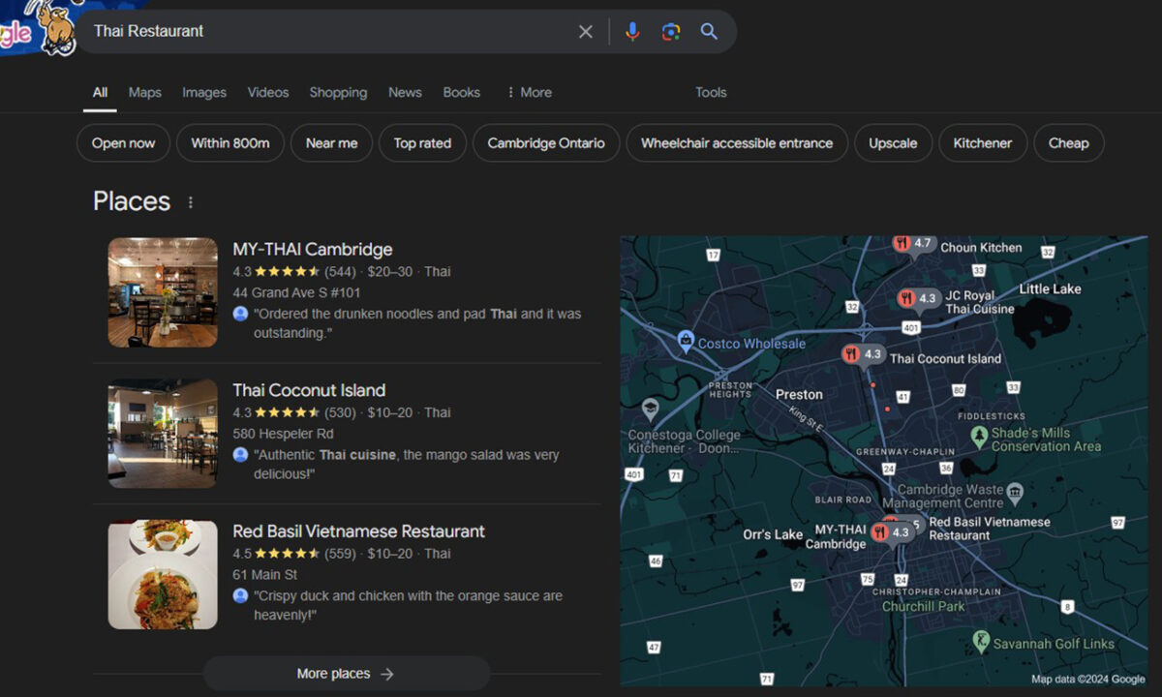This screenshot has width=1162, height=697.
Task: Toggle the Within 800m filter chip
Action: pos(230,143)
